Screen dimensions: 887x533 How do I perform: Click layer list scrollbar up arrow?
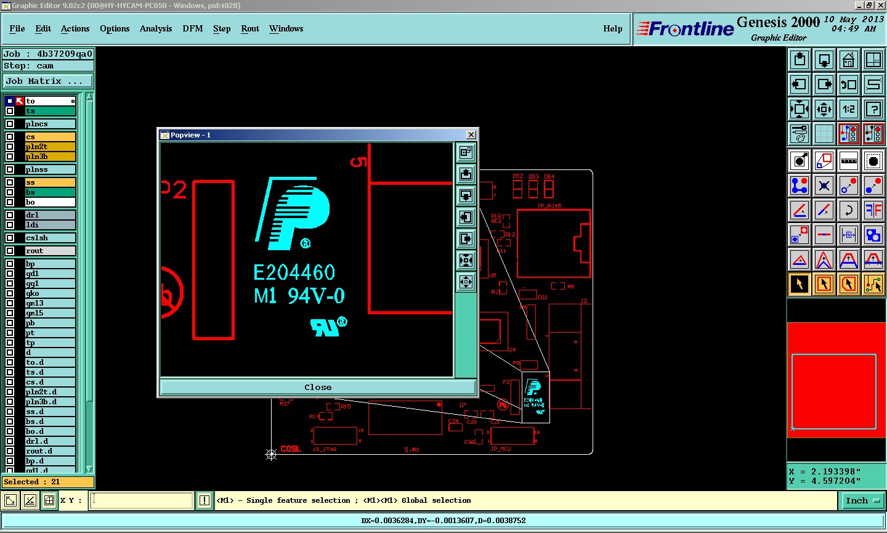click(x=89, y=97)
